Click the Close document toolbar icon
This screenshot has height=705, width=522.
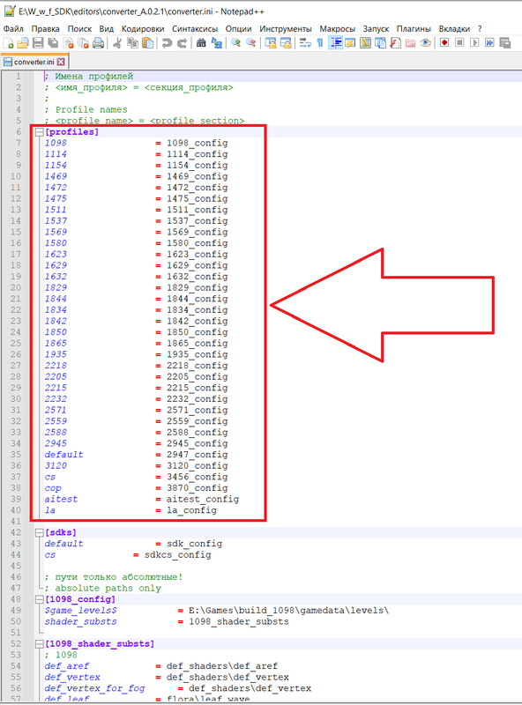pyautogui.click(x=69, y=43)
